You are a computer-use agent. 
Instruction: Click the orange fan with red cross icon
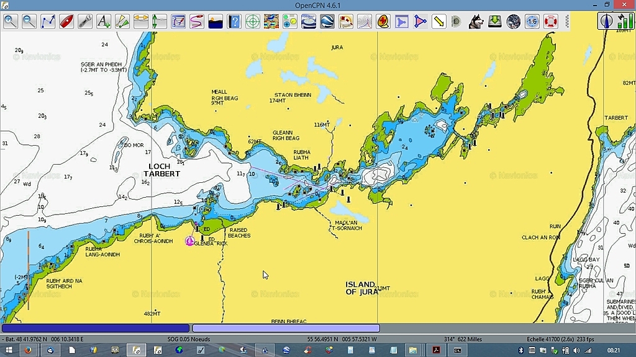point(383,22)
